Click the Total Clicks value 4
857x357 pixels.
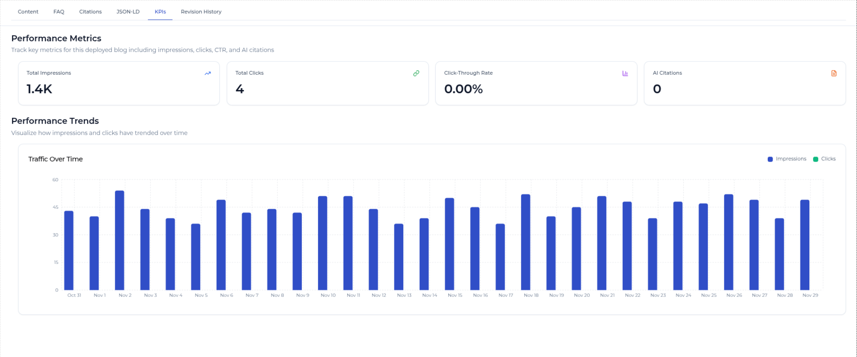tap(240, 89)
